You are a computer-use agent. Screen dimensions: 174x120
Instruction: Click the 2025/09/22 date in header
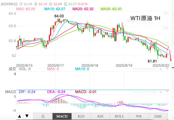pyautogui.click(x=9, y=4)
